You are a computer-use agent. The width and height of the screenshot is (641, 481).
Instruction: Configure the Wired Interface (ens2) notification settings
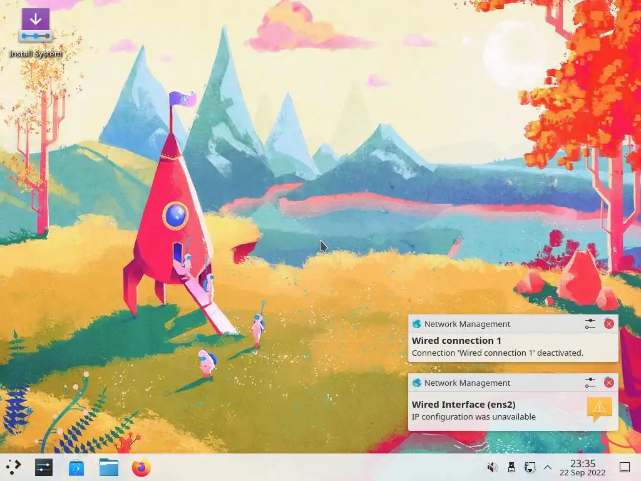590,383
